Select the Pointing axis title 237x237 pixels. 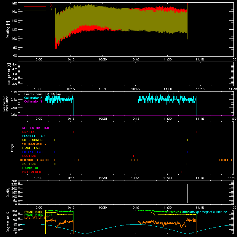[x=8, y=29]
